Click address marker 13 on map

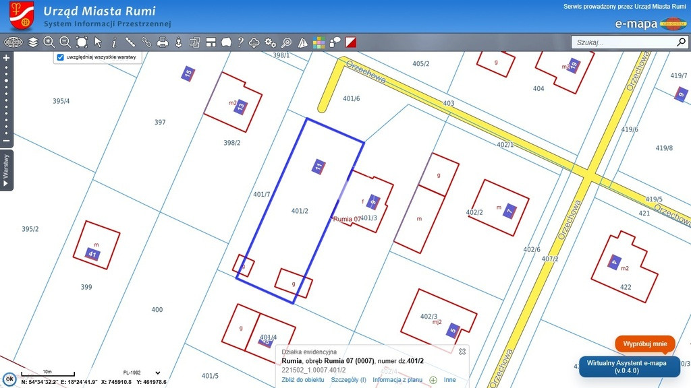(241, 107)
